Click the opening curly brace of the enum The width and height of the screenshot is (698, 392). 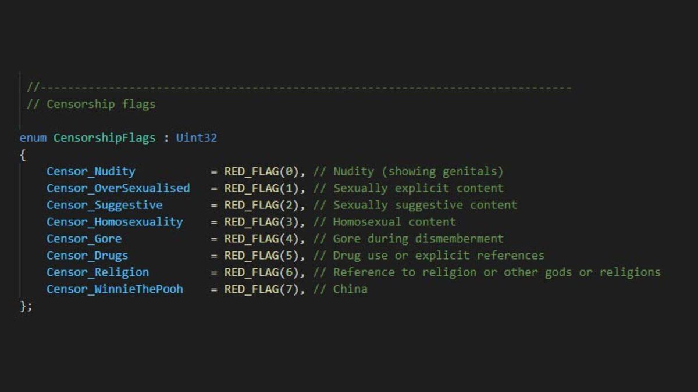23,154
